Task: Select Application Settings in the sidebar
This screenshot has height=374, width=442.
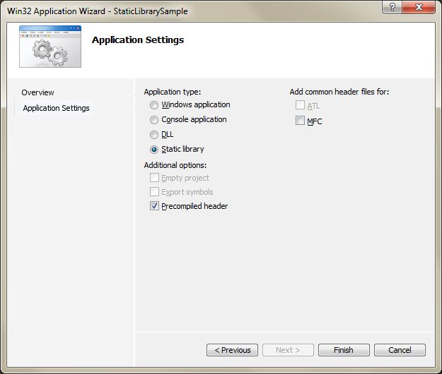Action: coord(56,108)
